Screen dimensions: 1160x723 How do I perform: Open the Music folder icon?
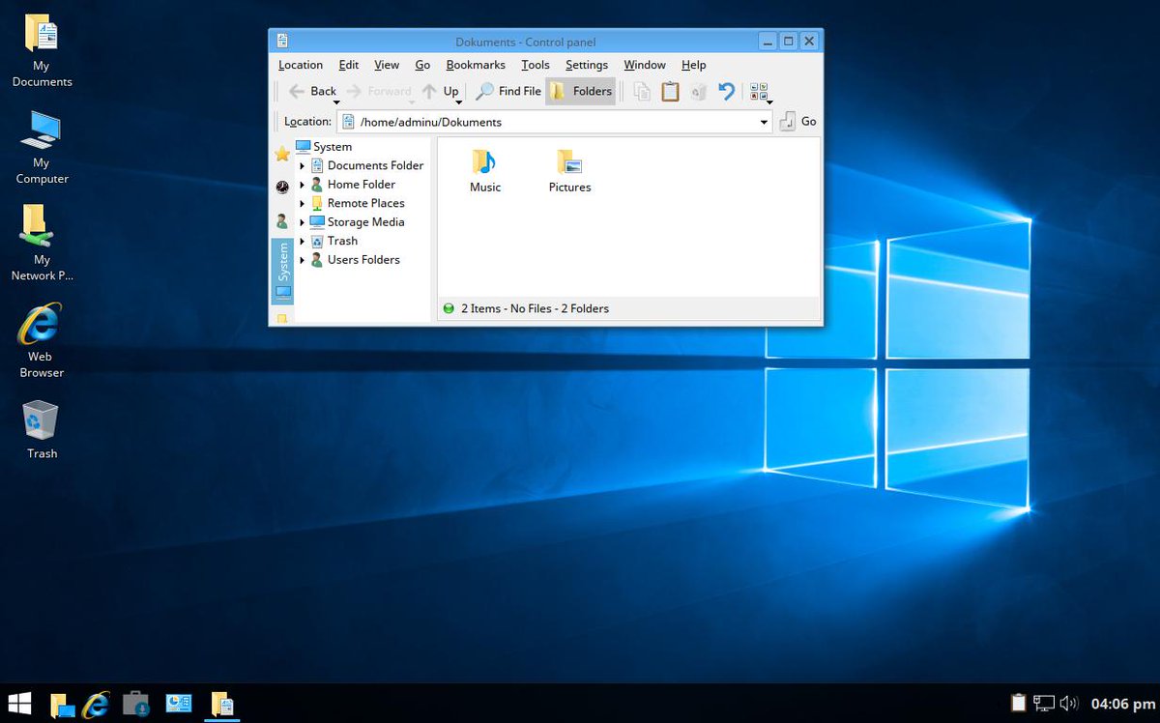[x=485, y=171]
